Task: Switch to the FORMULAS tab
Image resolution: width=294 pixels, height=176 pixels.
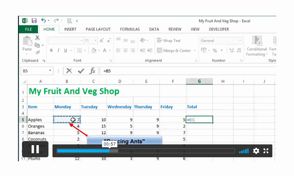Action: pyautogui.click(x=130, y=29)
